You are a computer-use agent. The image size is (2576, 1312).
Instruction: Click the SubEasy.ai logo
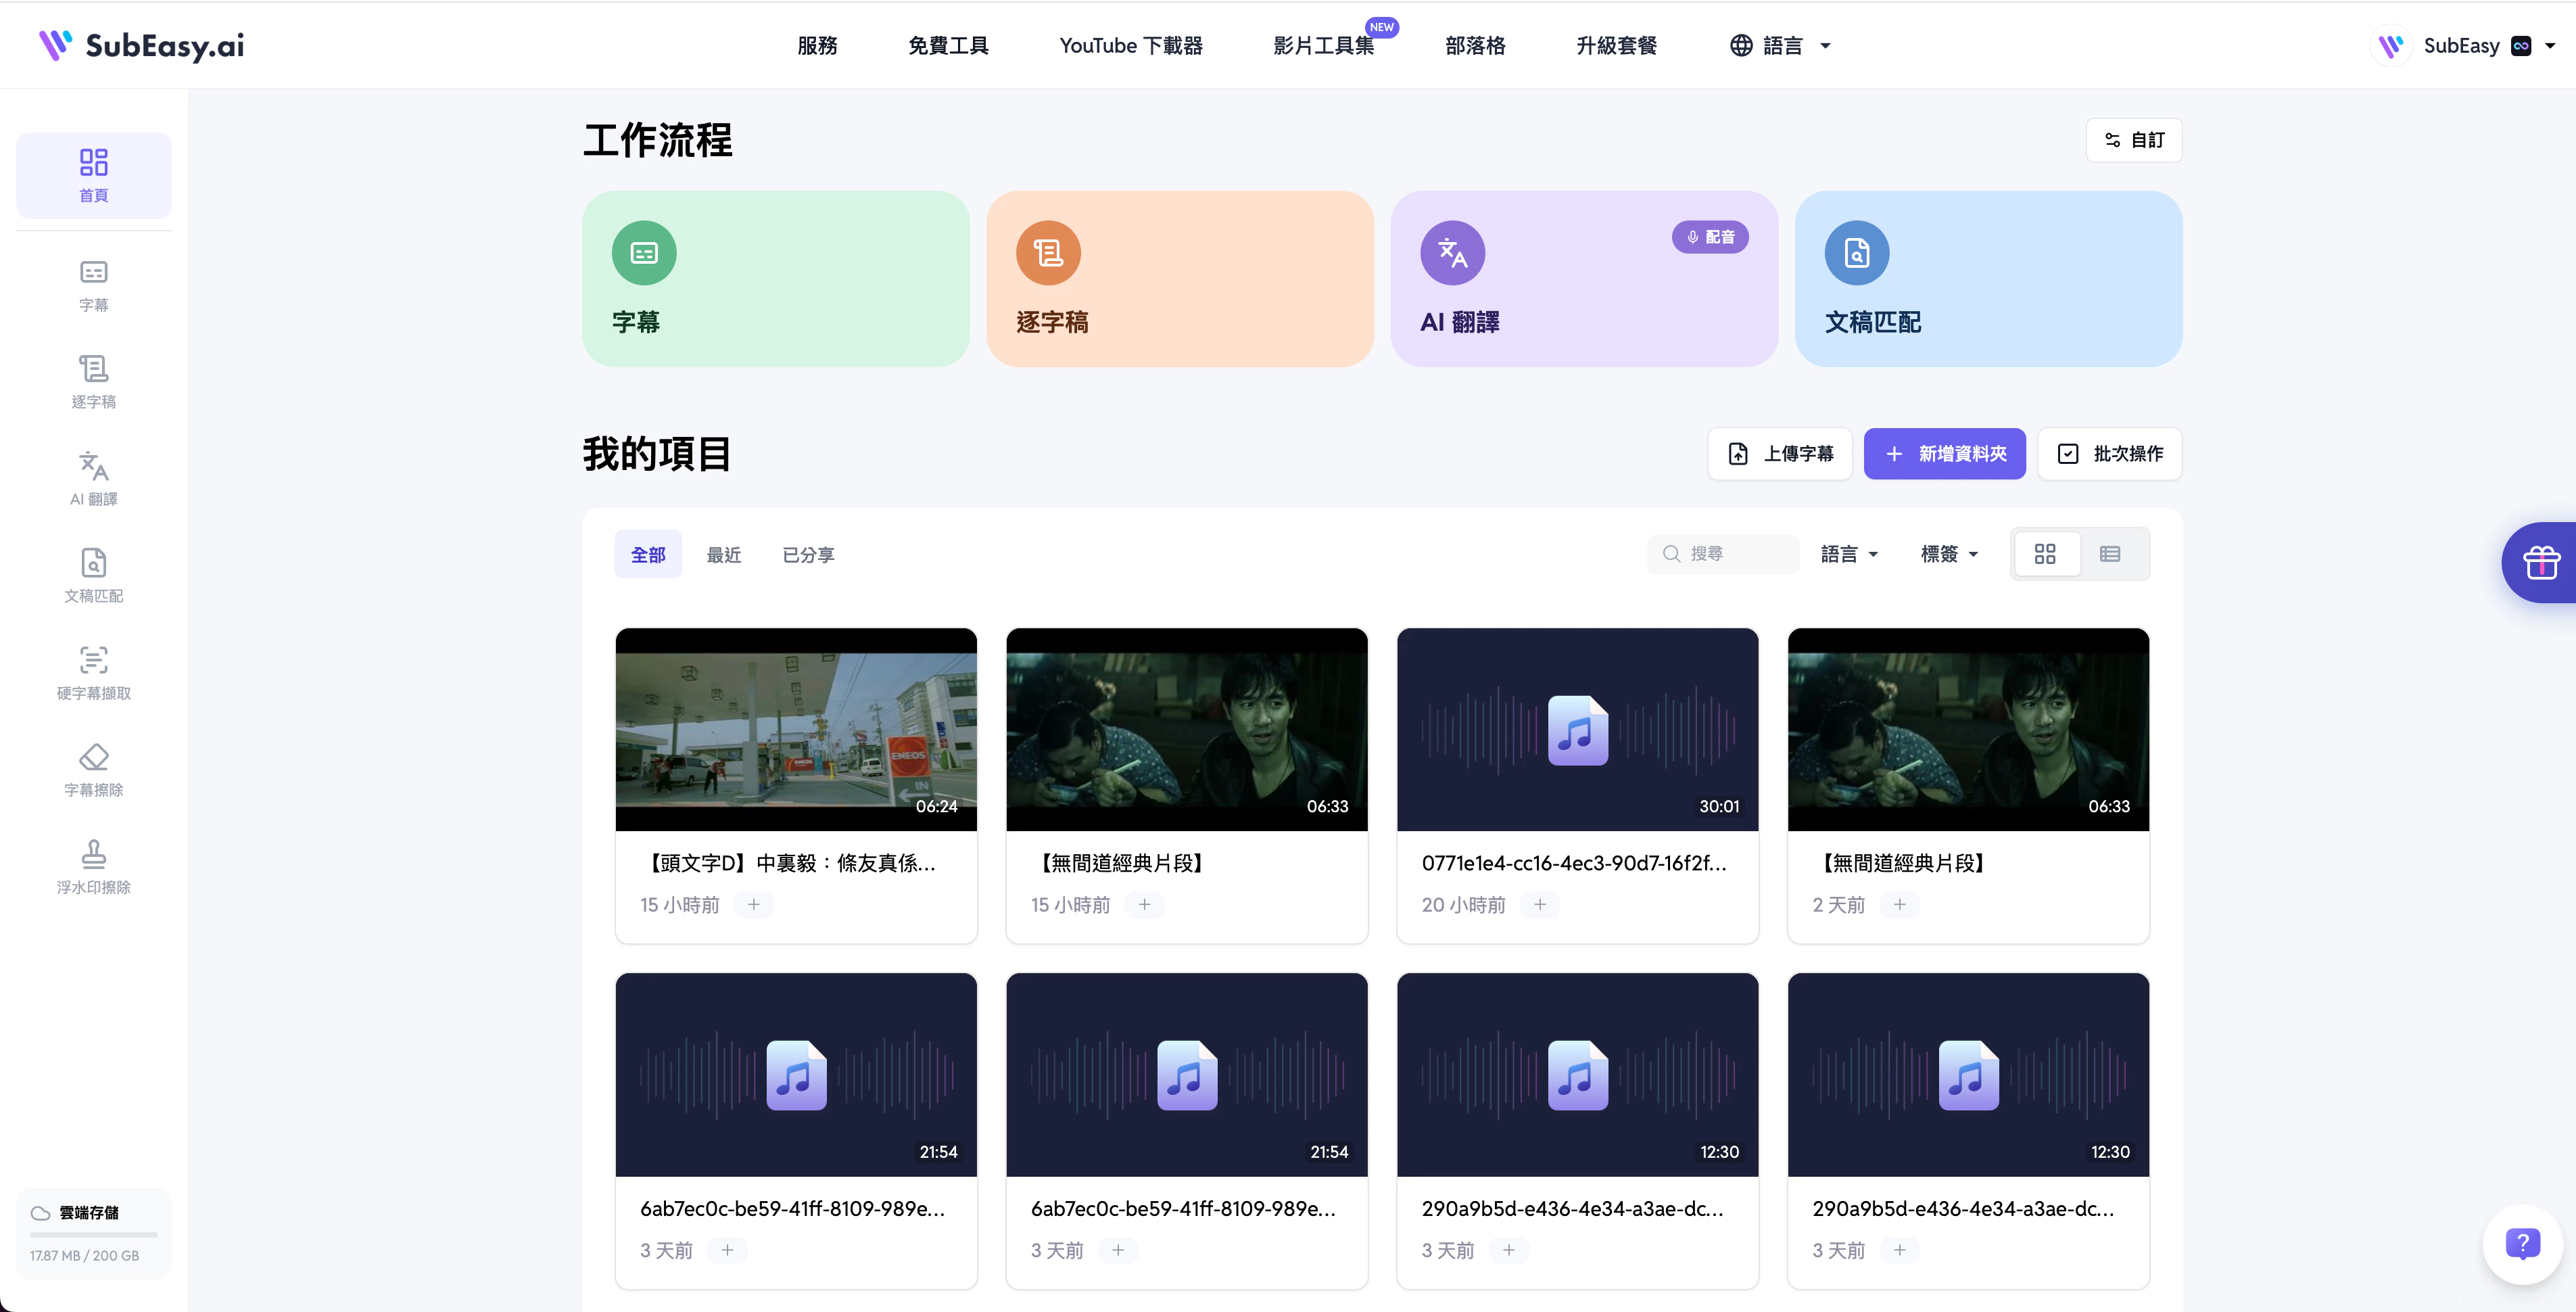142,45
